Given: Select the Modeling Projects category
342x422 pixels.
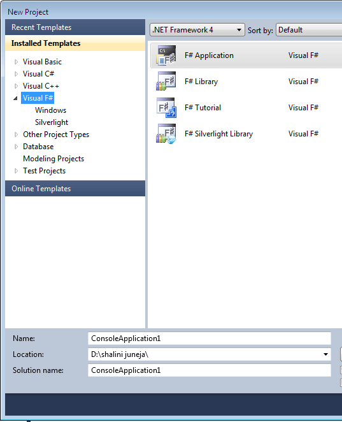Looking at the screenshot, I should (53, 159).
